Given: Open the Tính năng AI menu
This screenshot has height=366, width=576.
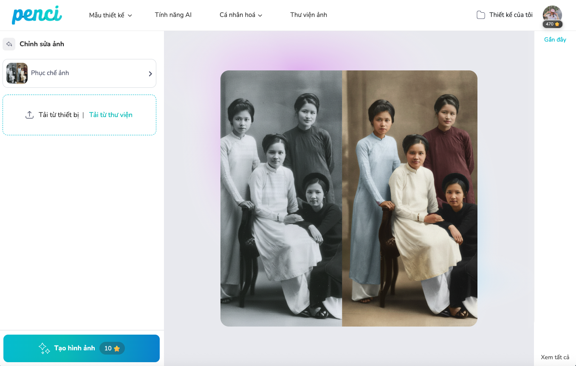Looking at the screenshot, I should pyautogui.click(x=173, y=15).
